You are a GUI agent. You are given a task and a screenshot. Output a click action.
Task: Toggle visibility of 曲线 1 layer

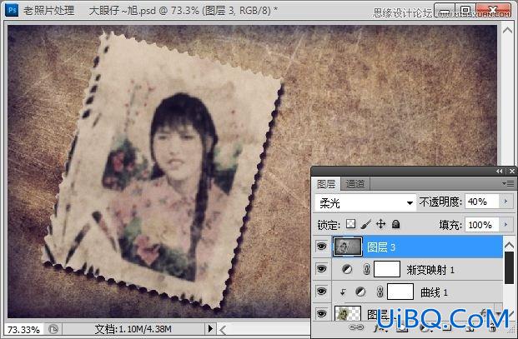(x=321, y=292)
